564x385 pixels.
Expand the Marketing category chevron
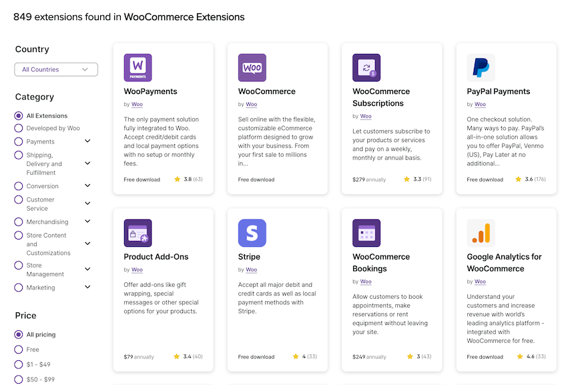pos(87,287)
